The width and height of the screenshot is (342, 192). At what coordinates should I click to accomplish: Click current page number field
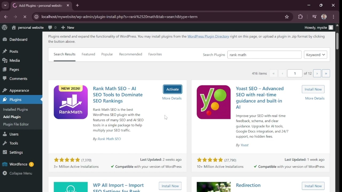(295, 73)
